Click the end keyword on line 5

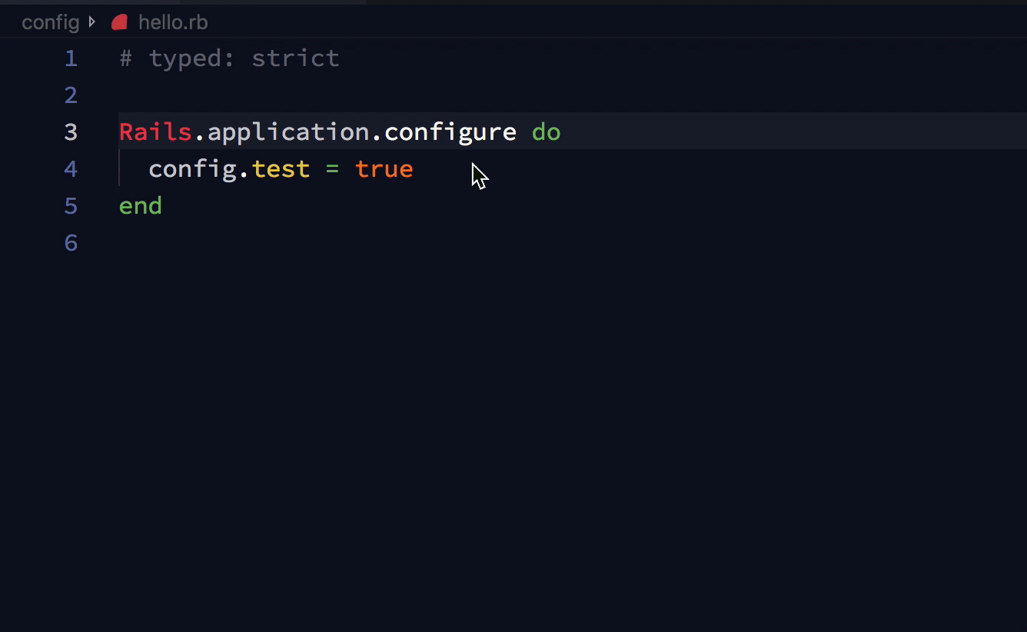coord(141,206)
